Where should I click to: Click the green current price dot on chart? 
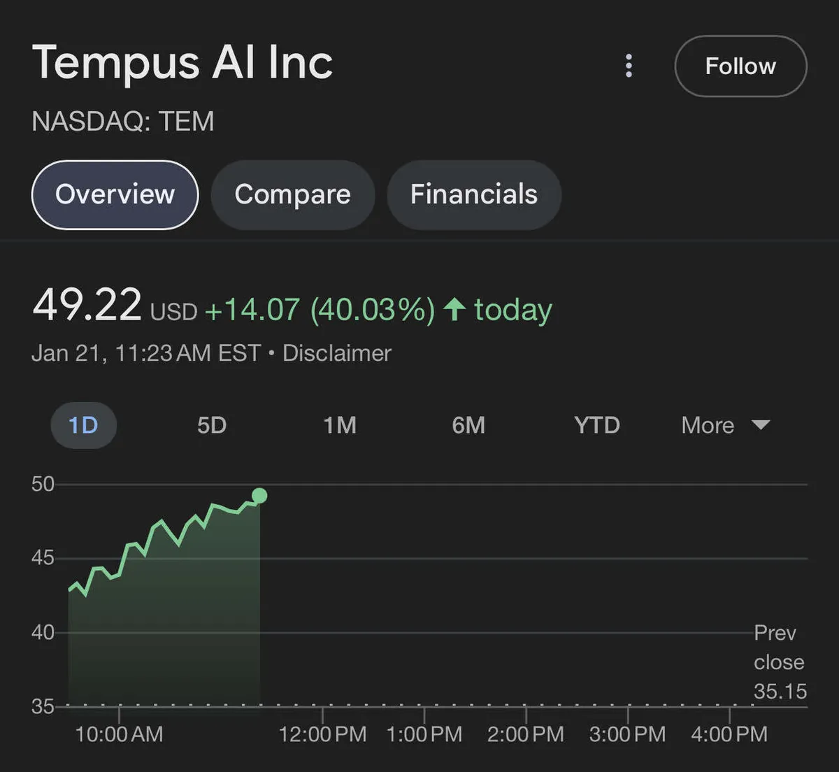(x=259, y=496)
